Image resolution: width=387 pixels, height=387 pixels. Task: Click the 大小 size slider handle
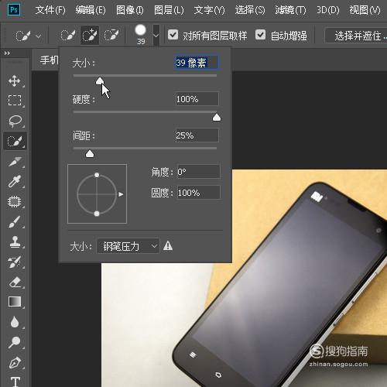100,80
